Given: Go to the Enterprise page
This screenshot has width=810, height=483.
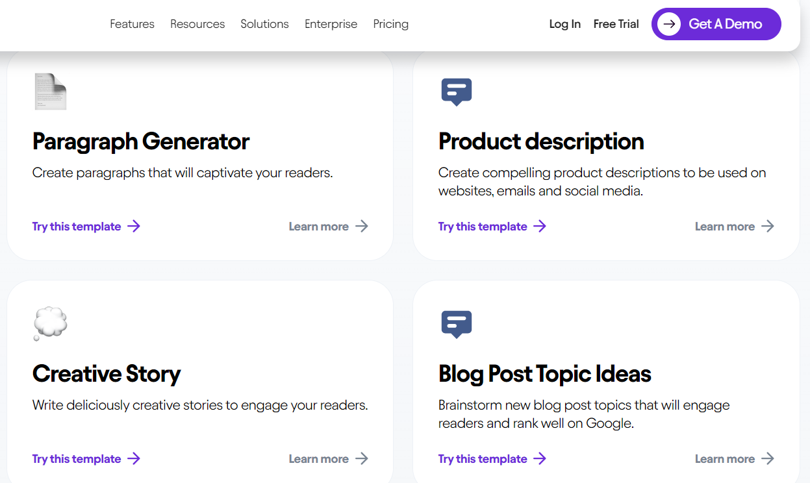Looking at the screenshot, I should coord(331,24).
